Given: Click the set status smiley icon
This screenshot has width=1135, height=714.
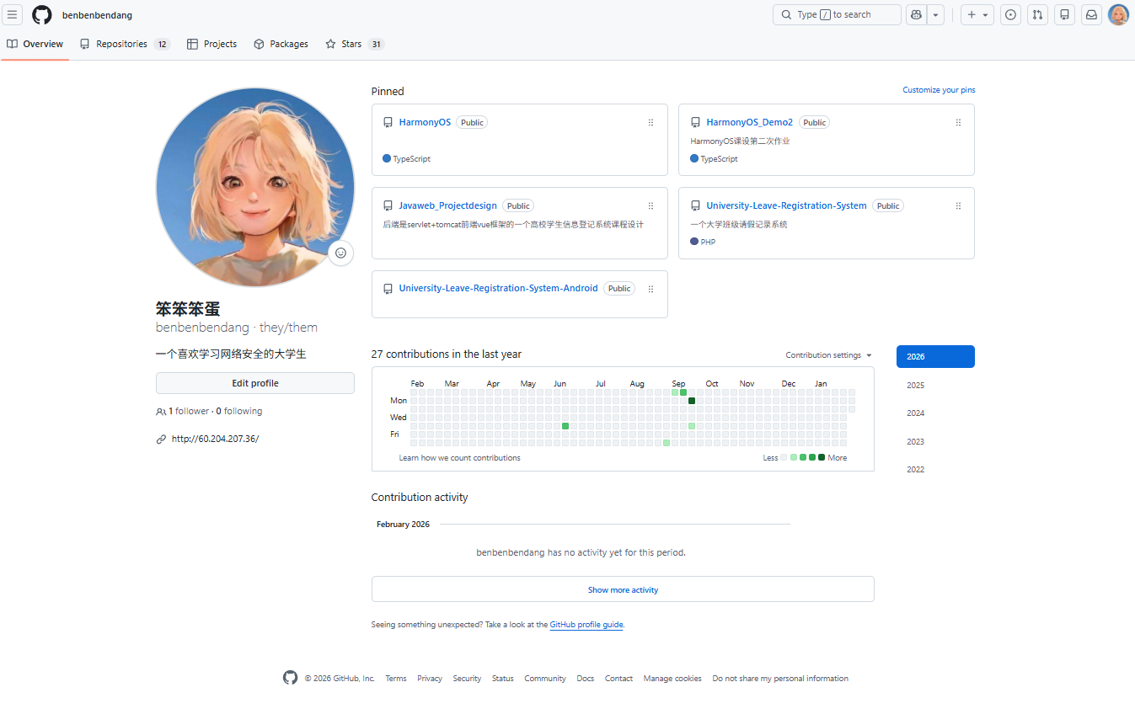Looking at the screenshot, I should click(x=340, y=253).
